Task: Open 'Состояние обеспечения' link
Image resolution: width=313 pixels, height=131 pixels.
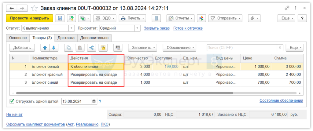Action: pos(281,100)
